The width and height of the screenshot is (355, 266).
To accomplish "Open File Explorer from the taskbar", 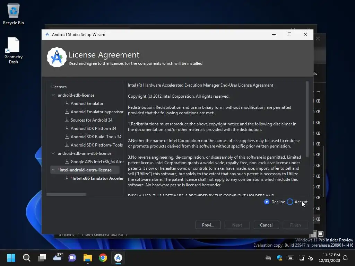I will [x=88, y=258].
